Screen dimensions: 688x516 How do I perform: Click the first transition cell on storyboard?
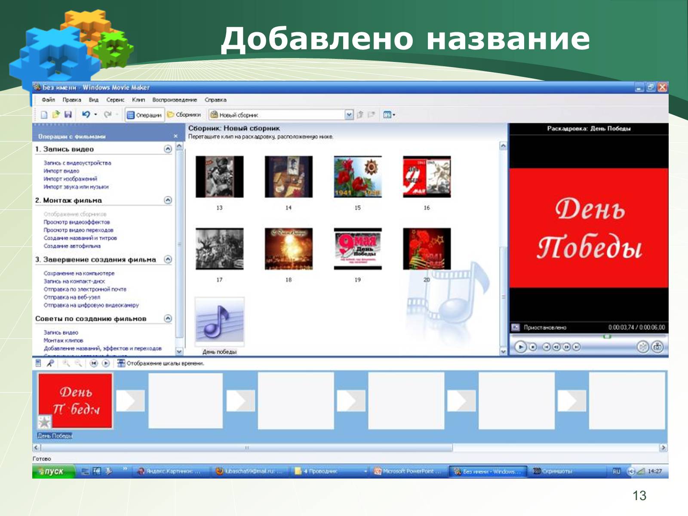click(x=130, y=401)
